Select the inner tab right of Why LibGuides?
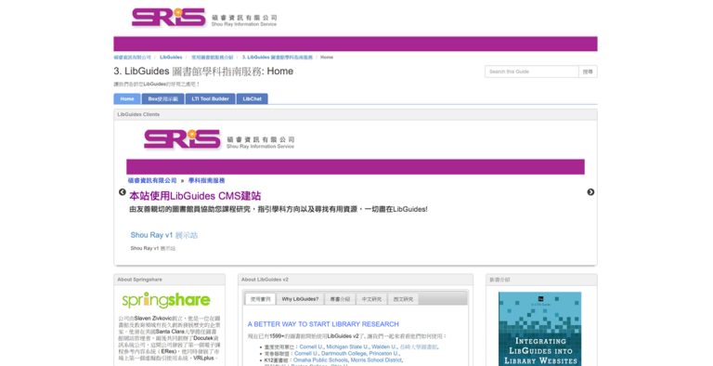 [x=340, y=299]
